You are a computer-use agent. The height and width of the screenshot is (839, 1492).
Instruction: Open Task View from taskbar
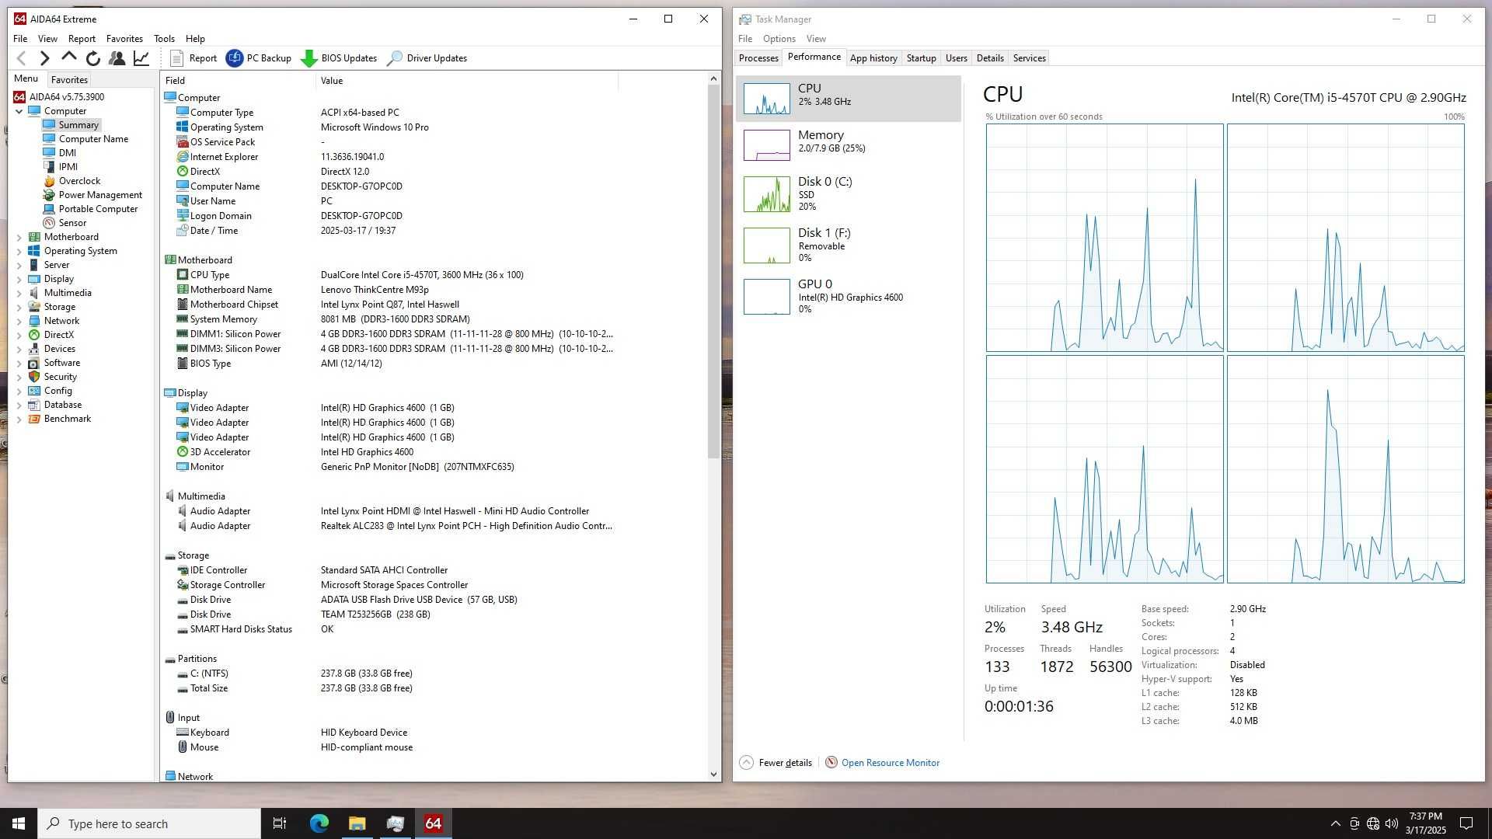(280, 823)
